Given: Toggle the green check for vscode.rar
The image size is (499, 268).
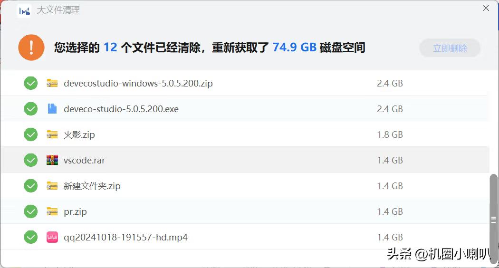Looking at the screenshot, I should click(31, 160).
